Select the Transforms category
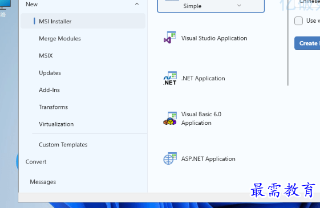Viewport: 320px width, 208px height. (53, 107)
